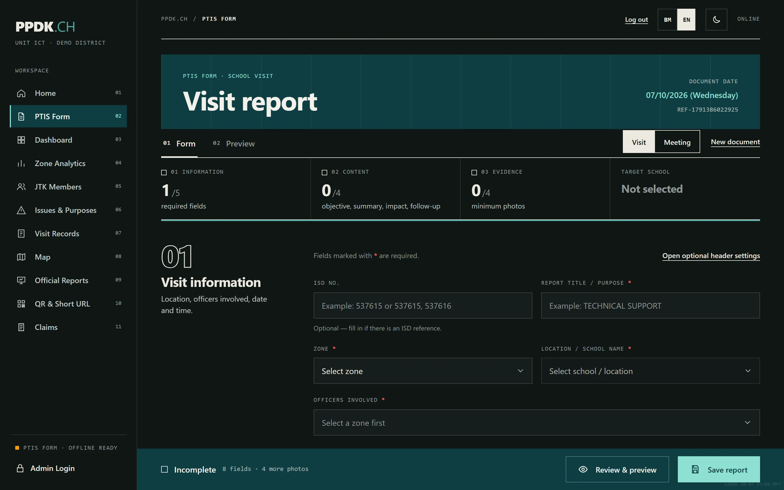Viewport: 784px width, 490px height.
Task: Click the 01 Information checkbox
Action: pos(164,172)
